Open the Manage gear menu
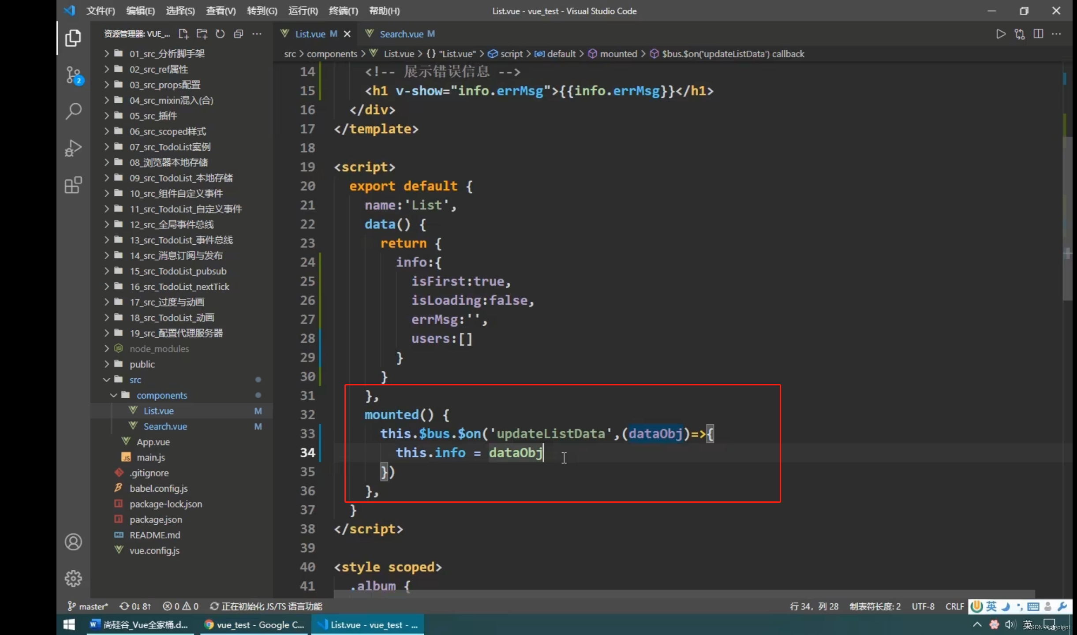1077x635 pixels. (x=73, y=578)
